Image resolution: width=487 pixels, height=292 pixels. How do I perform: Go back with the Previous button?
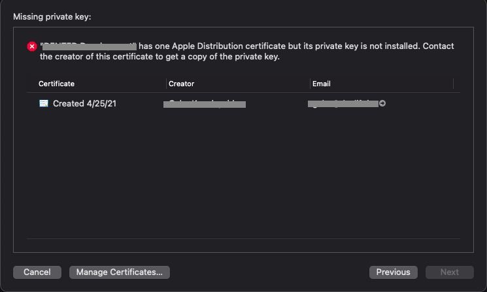point(394,272)
